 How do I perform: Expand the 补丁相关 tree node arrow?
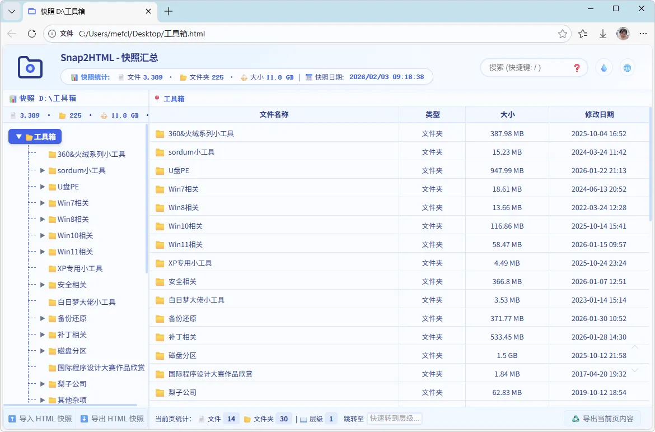tap(42, 335)
